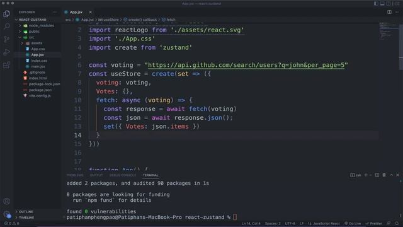Open the Accounts menu in the activity bar
Image resolution: width=403 pixels, height=227 pixels.
[7, 201]
